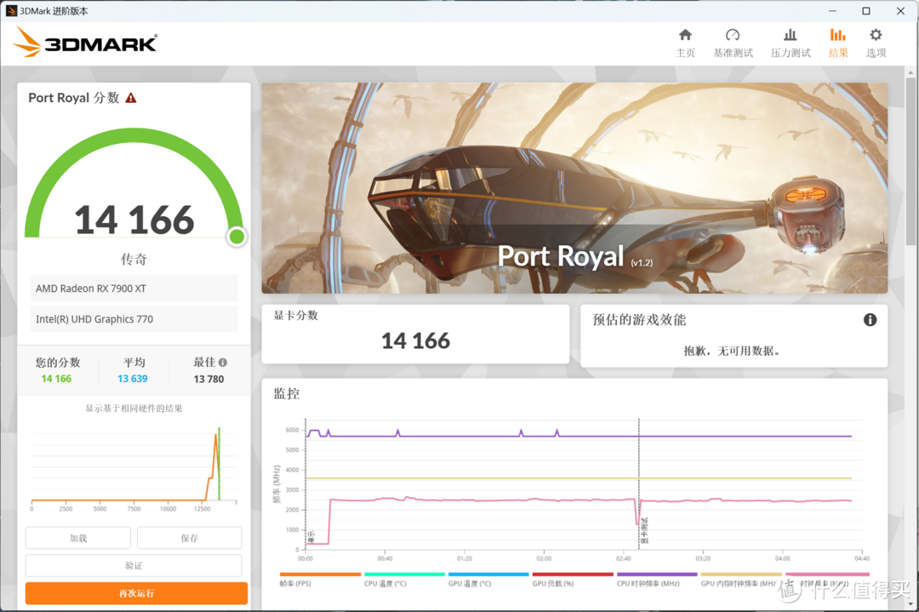Click the vertical scrollbar thumb on the right
Viewport: 919px width, 612px height.
coord(910,161)
